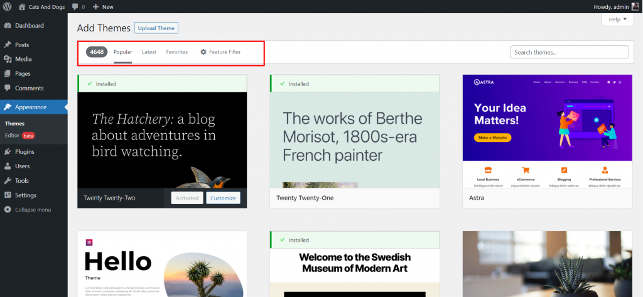Screen dimensions: 643x297
Task: Click the Pages icon in sidebar
Action: pyautogui.click(x=8, y=74)
